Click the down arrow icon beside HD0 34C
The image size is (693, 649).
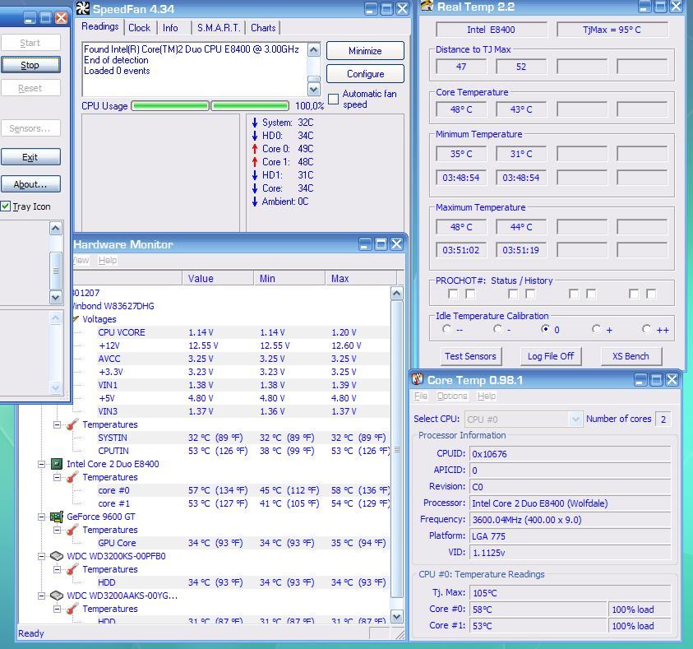pyautogui.click(x=255, y=135)
